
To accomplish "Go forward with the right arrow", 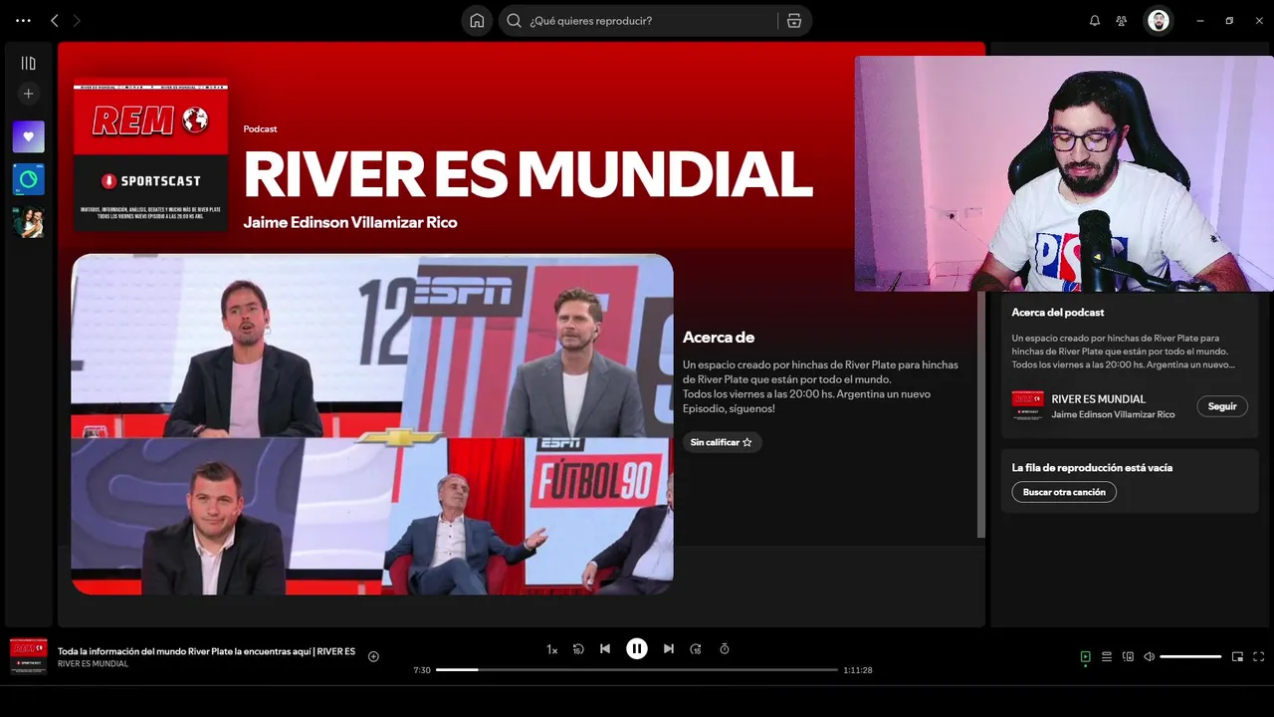I will (77, 20).
